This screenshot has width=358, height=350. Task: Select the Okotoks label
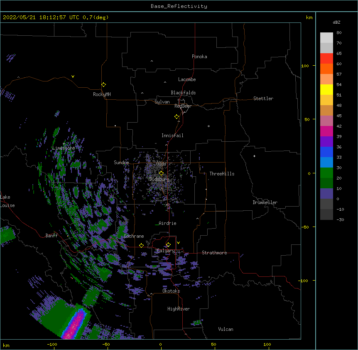171,291
